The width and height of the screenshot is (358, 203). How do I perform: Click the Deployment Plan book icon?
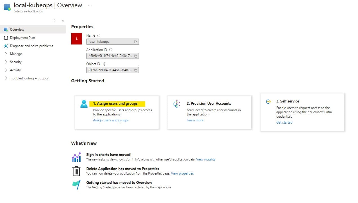click(x=6, y=38)
